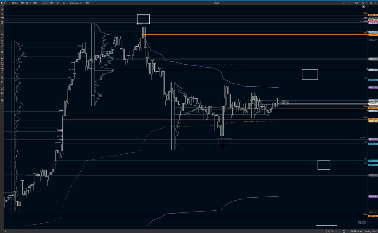This screenshot has height=233, width=378.
Task: Click the 1 Lots quantity field
Action: click(45, 3)
